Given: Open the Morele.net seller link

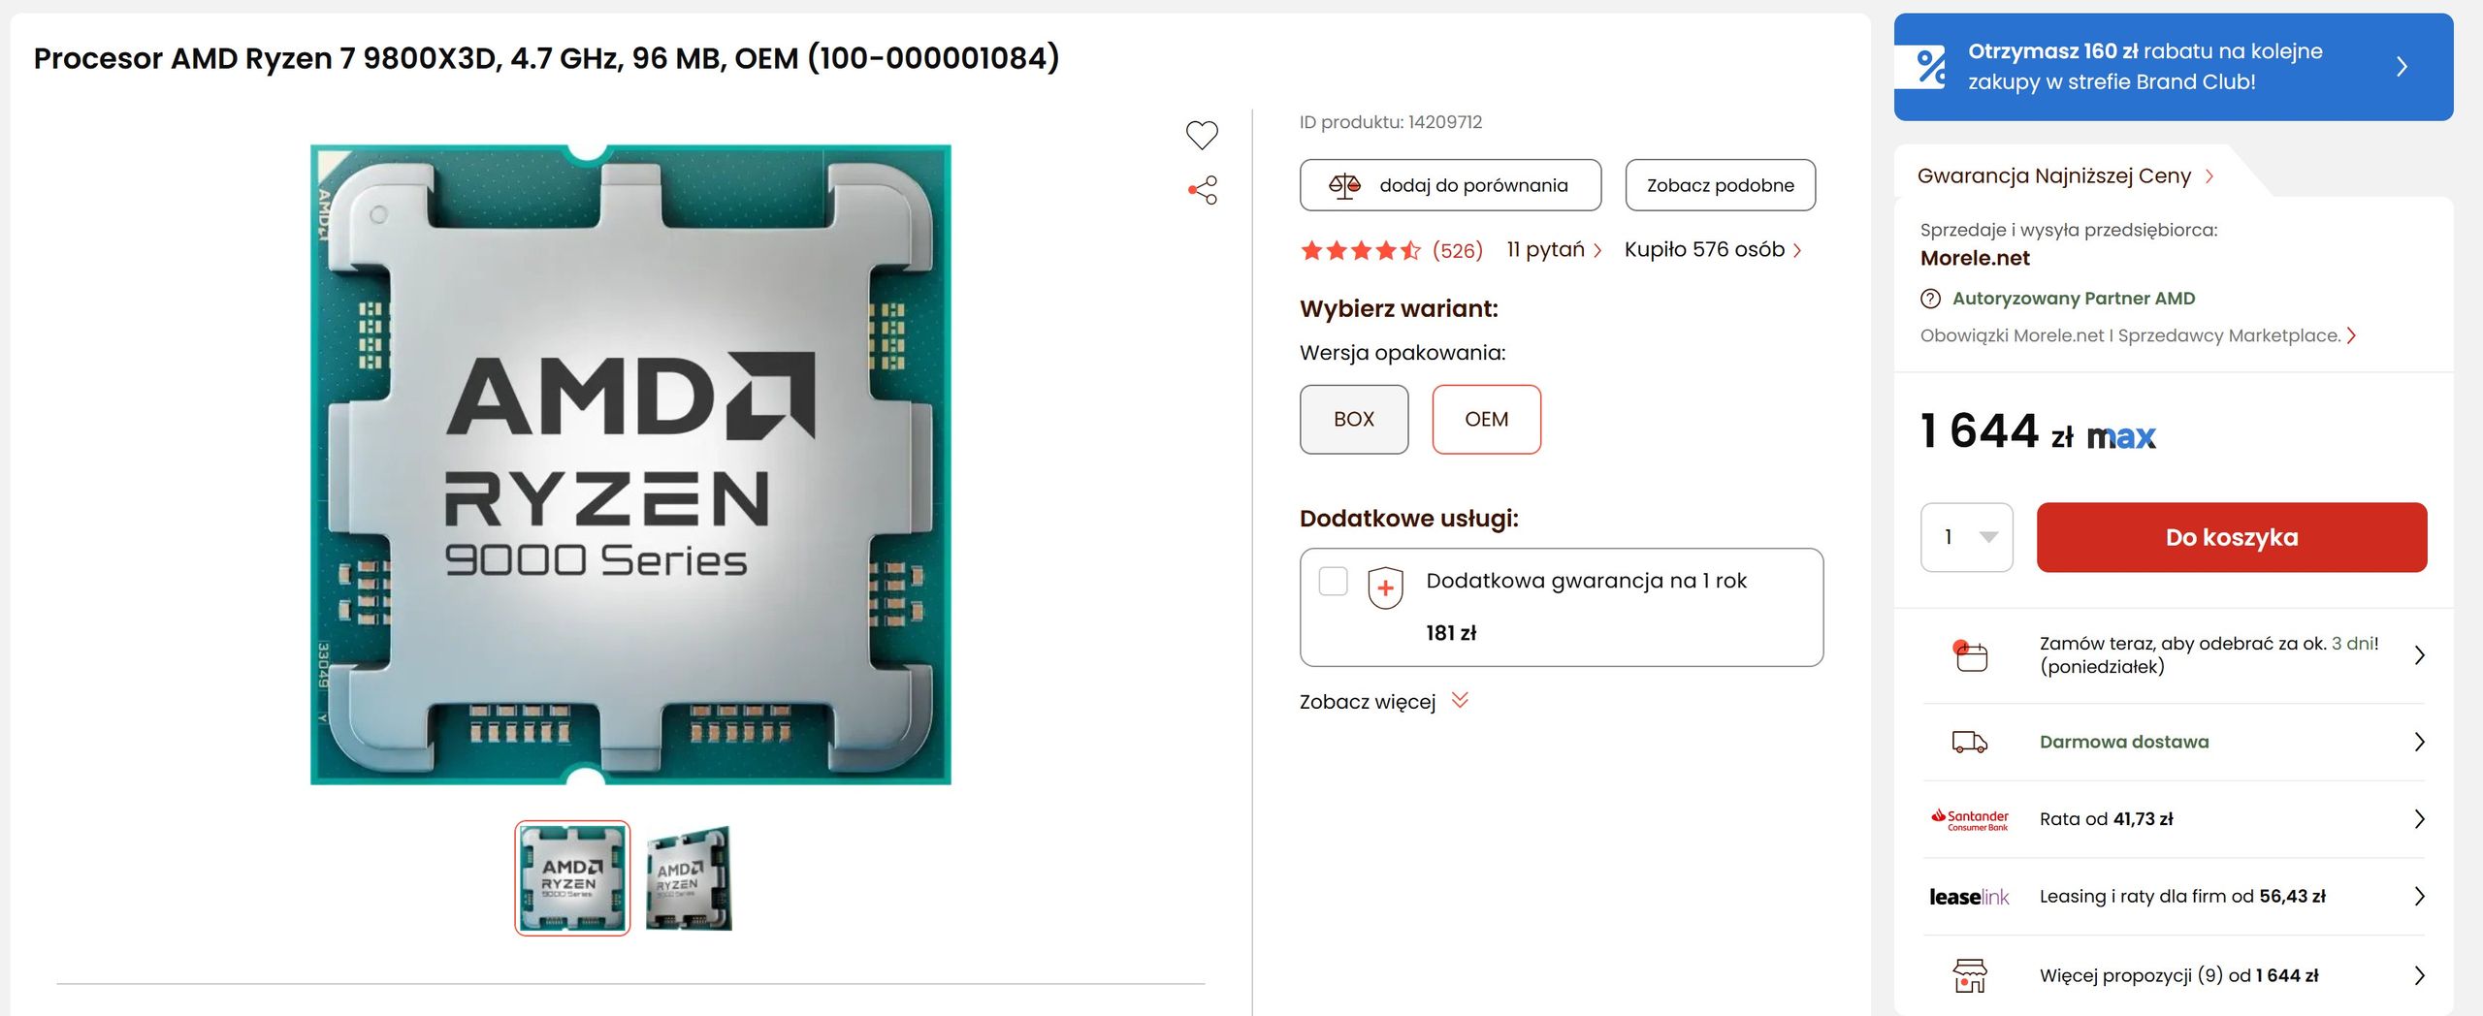Looking at the screenshot, I should coord(1975,258).
